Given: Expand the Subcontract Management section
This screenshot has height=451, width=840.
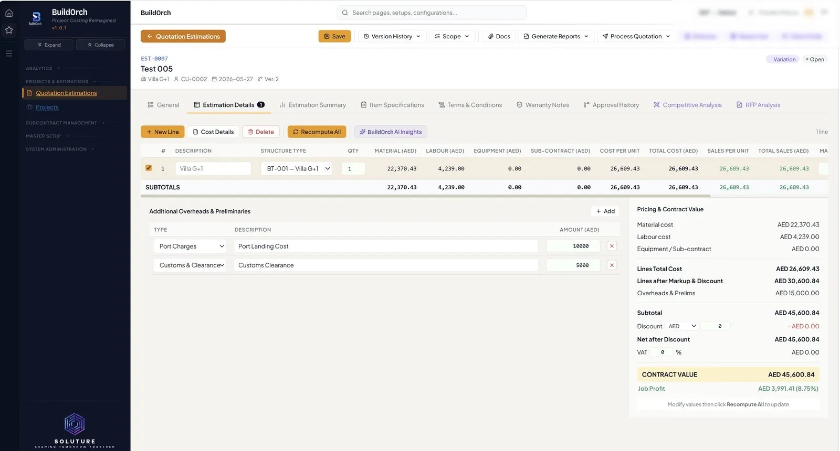Looking at the screenshot, I should 66,123.
